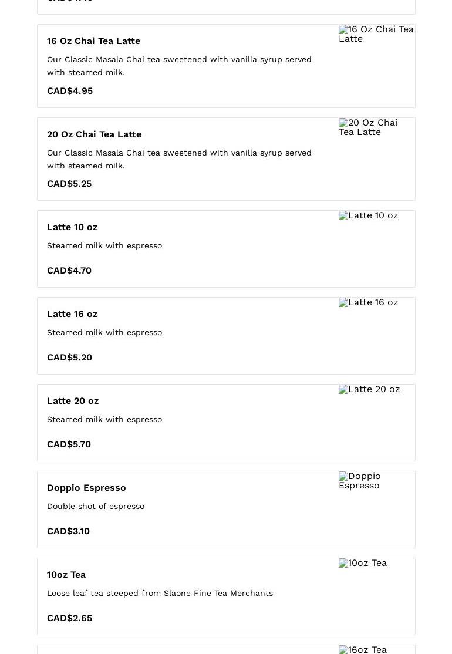452x654 pixels.
Task: Select the CAD$3.10 espresso price
Action: [x=68, y=531]
